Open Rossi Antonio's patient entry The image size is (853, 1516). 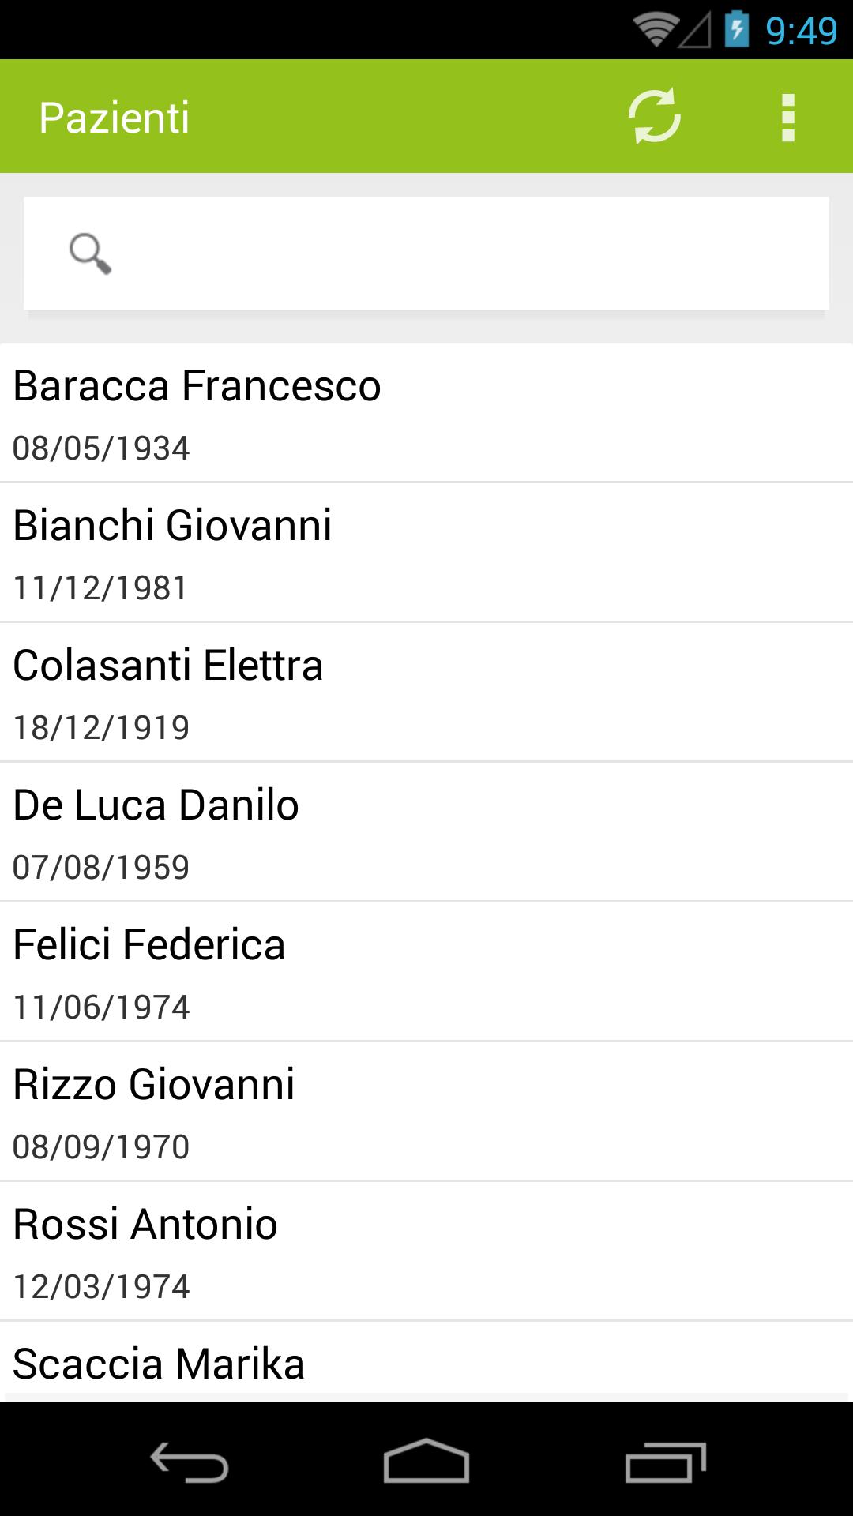coord(426,1251)
